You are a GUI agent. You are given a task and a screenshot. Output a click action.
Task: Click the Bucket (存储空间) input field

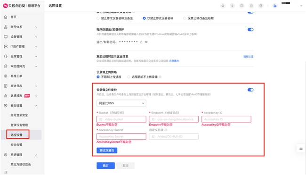tap(121, 119)
